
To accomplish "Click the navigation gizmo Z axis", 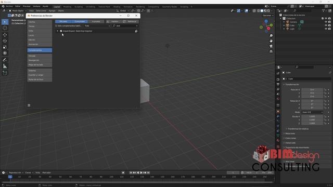I will pyautogui.click(x=266, y=21).
